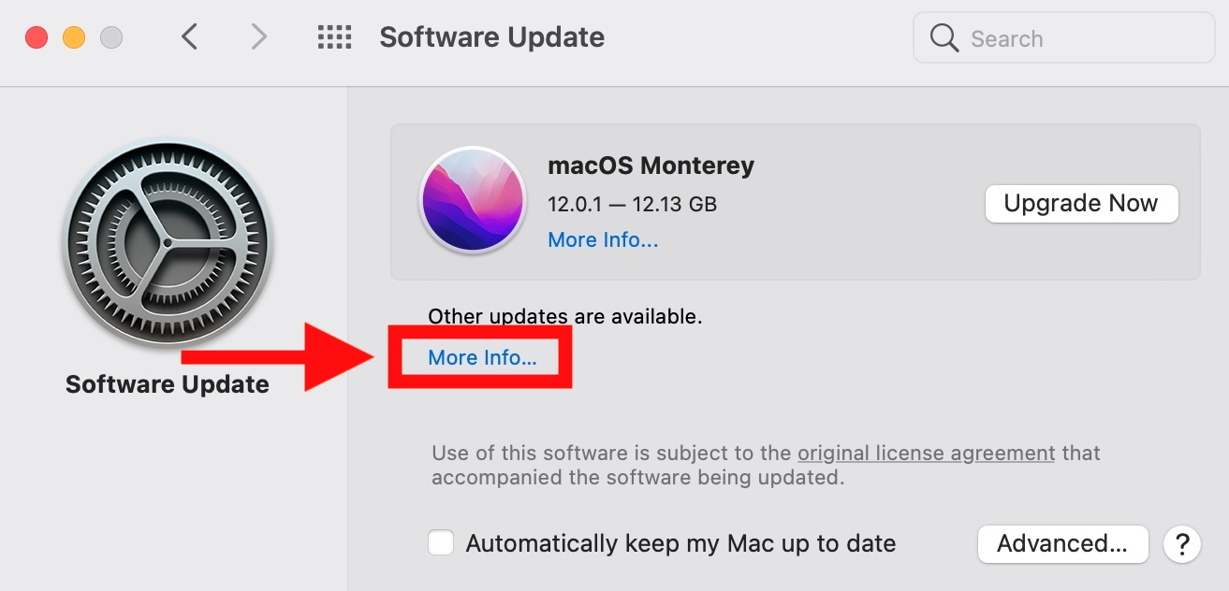Click the Software Update label below gear
The image size is (1229, 591).
[168, 384]
